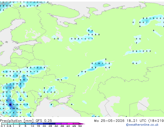Click the 0.5–1 mm legend color swatch
Viewport: 164px width, 127px height.
pos(10,124)
